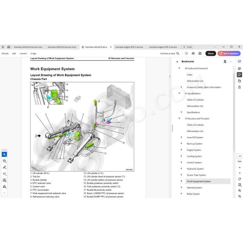
Task: Go to the Home view icon
Action: (x=9, y=47)
